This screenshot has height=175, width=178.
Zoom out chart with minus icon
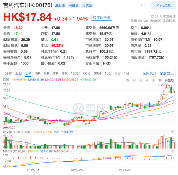click(x=140, y=80)
